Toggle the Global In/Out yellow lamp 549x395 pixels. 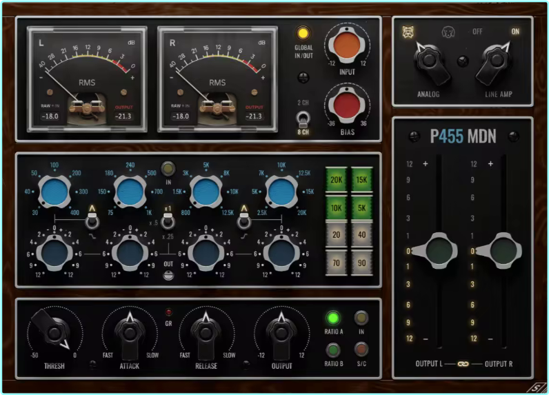(303, 33)
